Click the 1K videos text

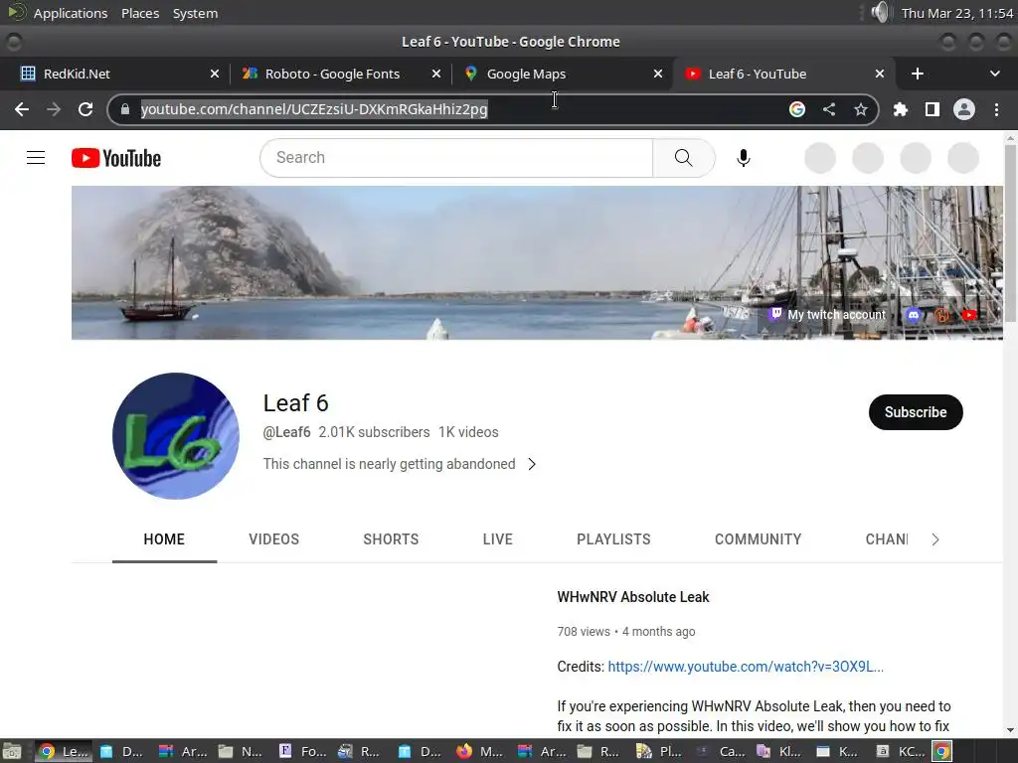pos(468,432)
